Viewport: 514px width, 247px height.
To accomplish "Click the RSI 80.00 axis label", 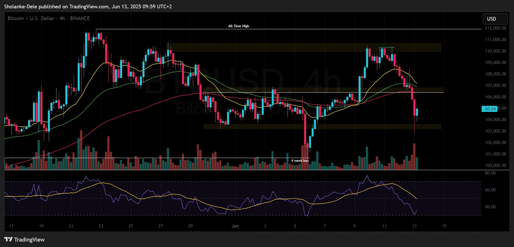I will pyautogui.click(x=490, y=173).
